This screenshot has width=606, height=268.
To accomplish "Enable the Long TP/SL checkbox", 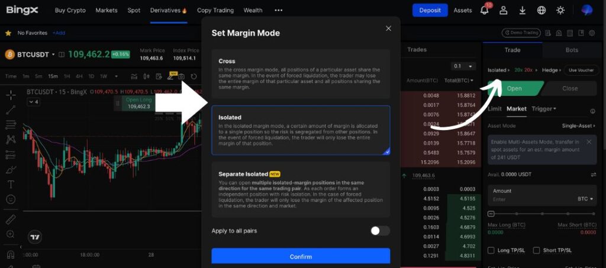I will click(x=491, y=250).
